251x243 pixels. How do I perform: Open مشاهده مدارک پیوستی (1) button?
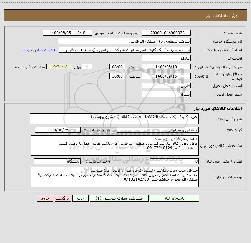click(x=119, y=198)
